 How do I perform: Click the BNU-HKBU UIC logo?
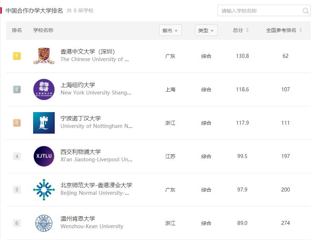pyautogui.click(x=44, y=190)
